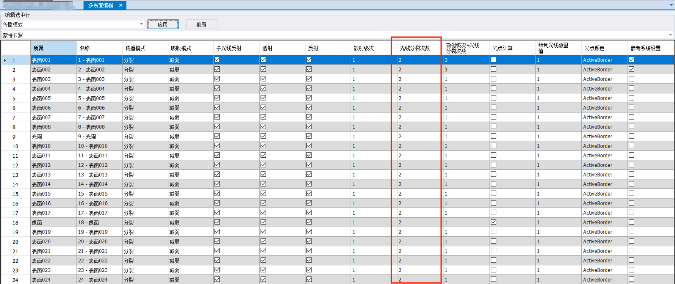Click the 应用 button

(x=163, y=25)
